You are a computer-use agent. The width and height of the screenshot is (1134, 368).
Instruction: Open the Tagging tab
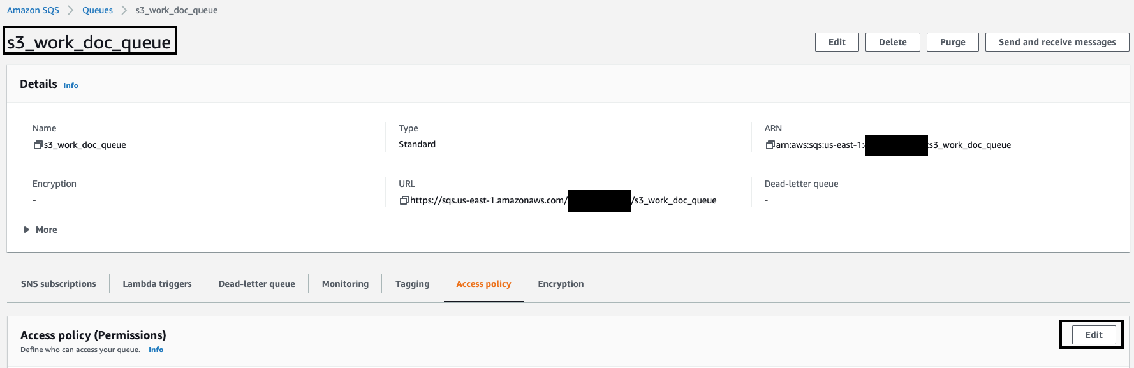412,284
